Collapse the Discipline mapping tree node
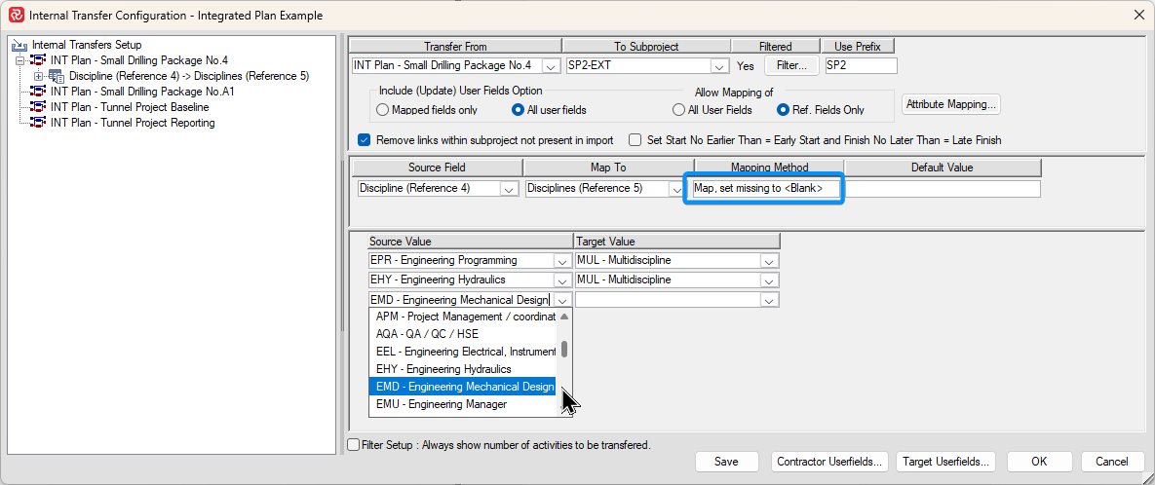 pos(38,76)
